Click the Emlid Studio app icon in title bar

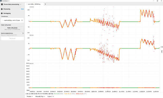1,1
